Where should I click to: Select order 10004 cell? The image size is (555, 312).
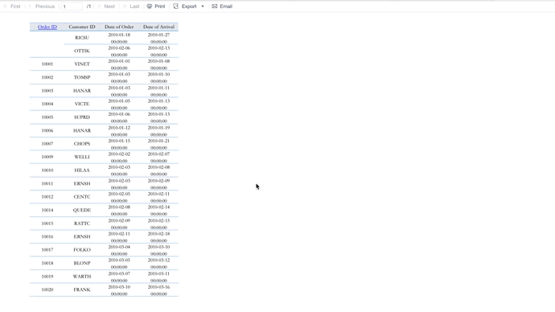(47, 104)
